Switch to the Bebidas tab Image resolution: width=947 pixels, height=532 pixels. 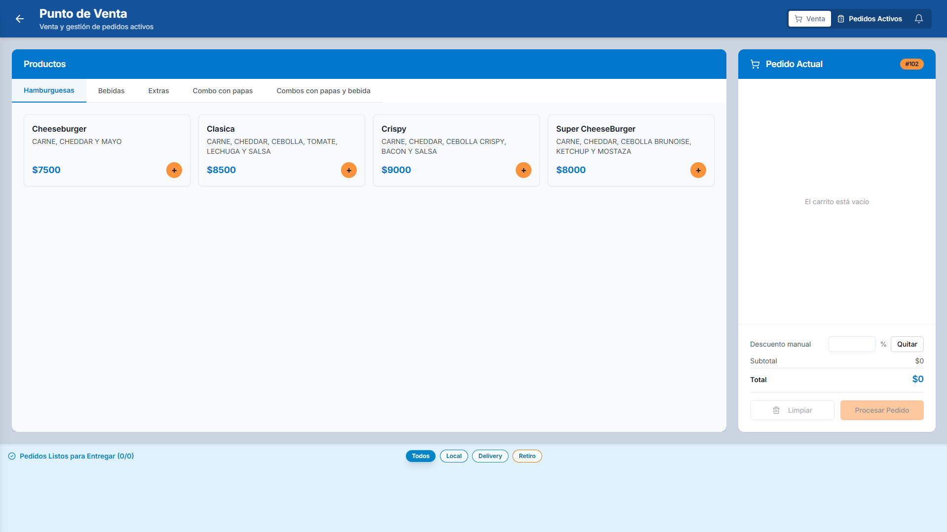pos(112,91)
